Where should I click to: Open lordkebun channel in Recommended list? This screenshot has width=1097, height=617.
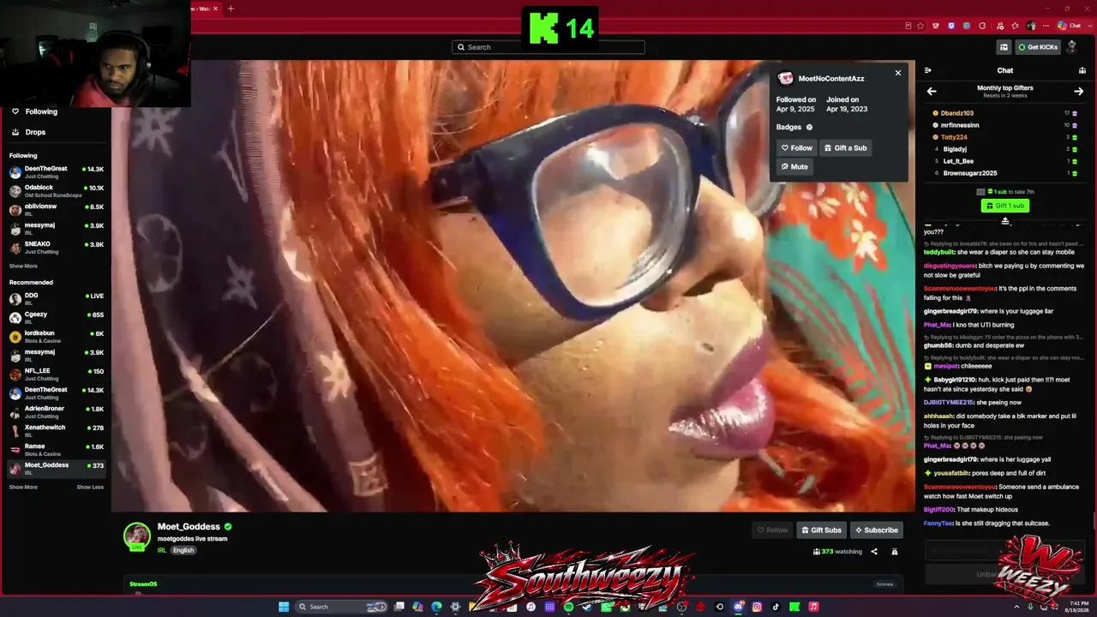click(56, 337)
